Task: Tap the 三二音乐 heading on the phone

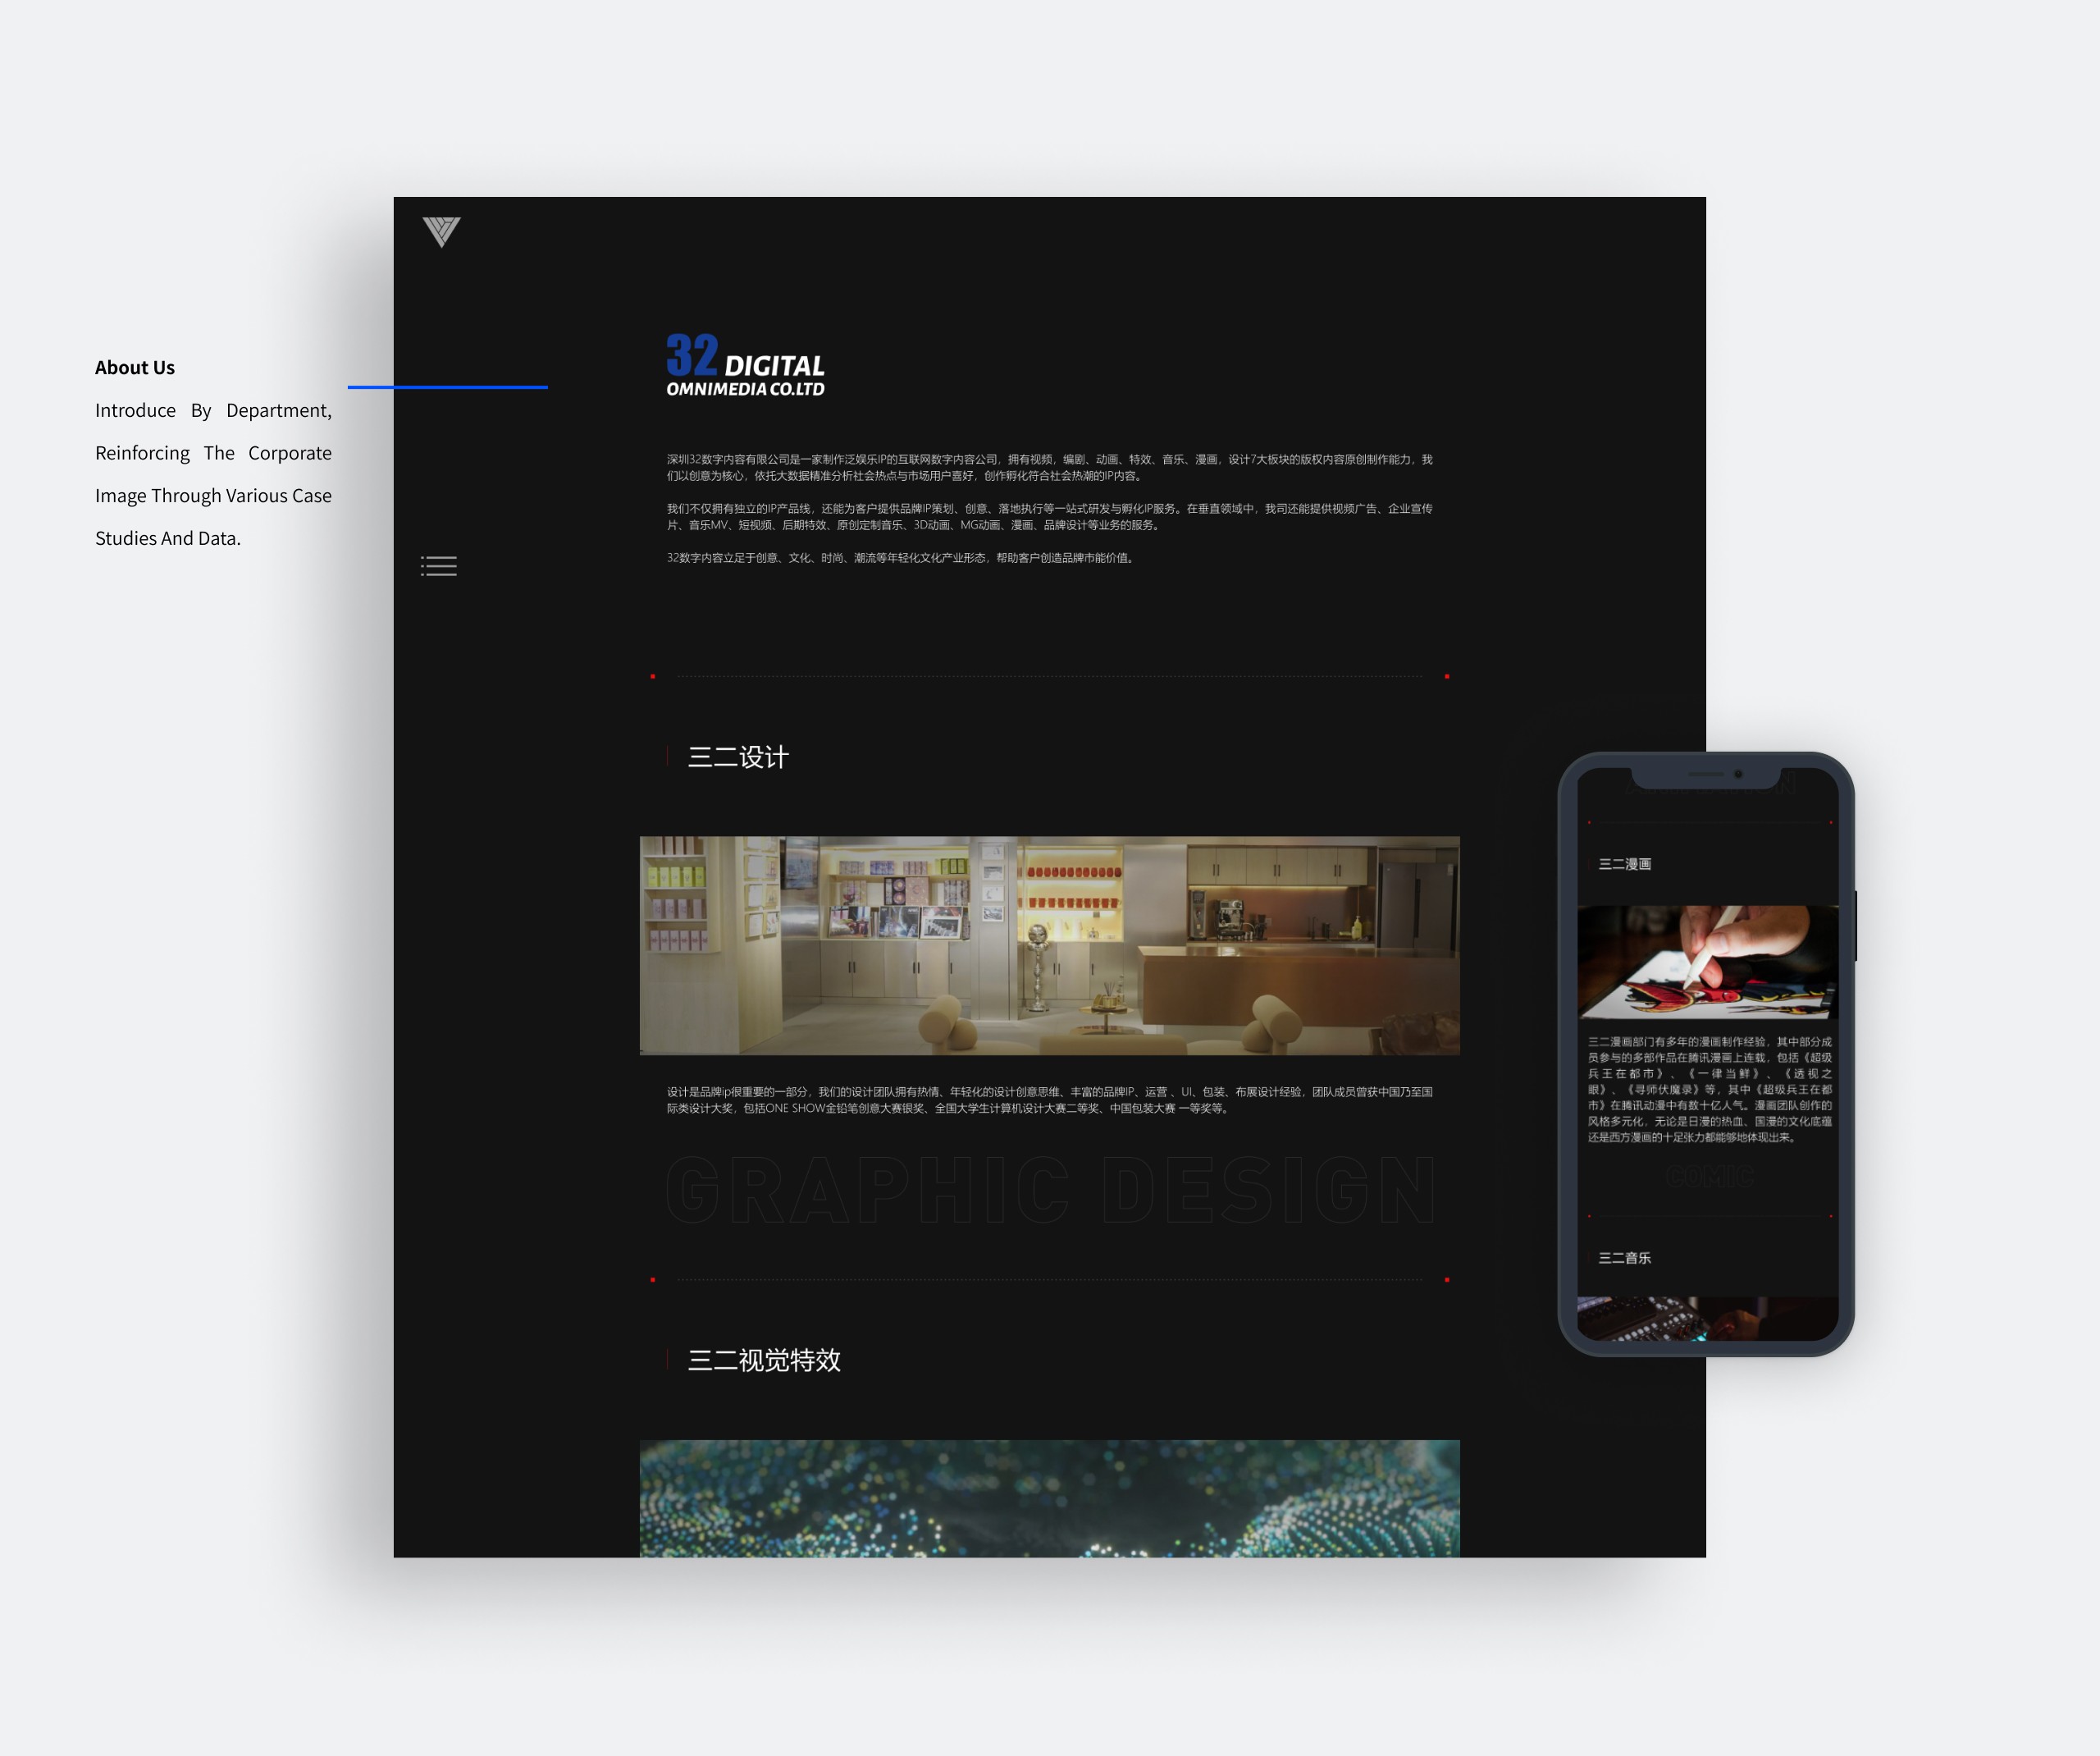Action: 1624,1259
